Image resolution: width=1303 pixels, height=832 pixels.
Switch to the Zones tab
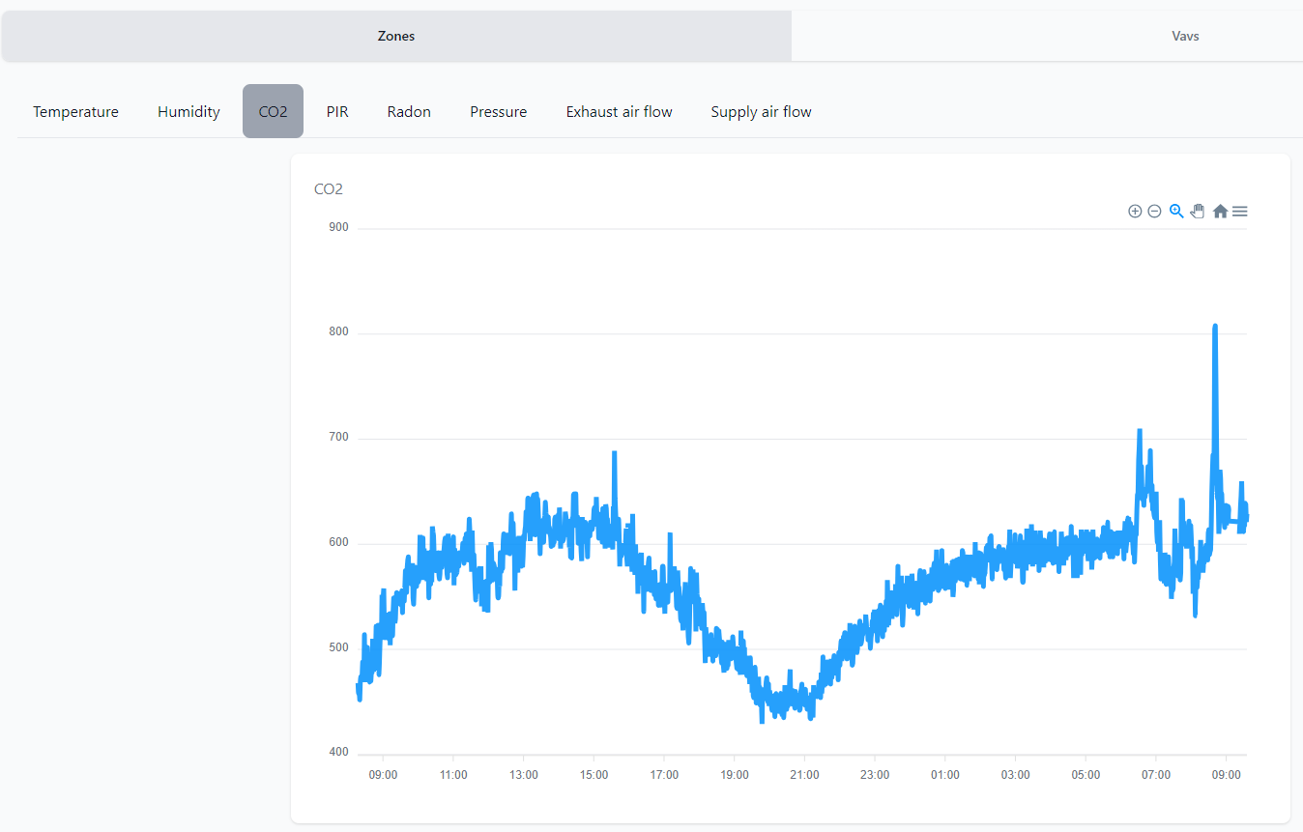pos(396,37)
